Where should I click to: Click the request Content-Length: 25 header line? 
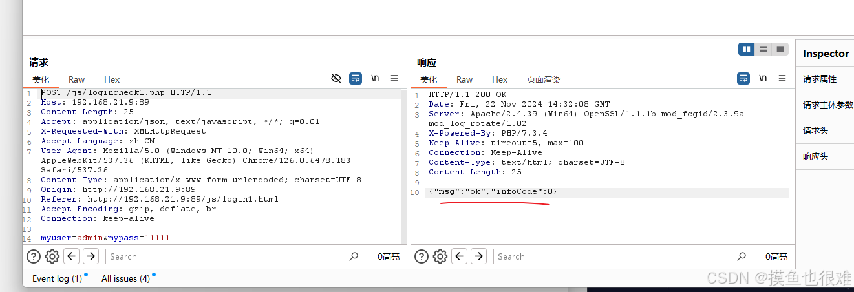coord(87,112)
